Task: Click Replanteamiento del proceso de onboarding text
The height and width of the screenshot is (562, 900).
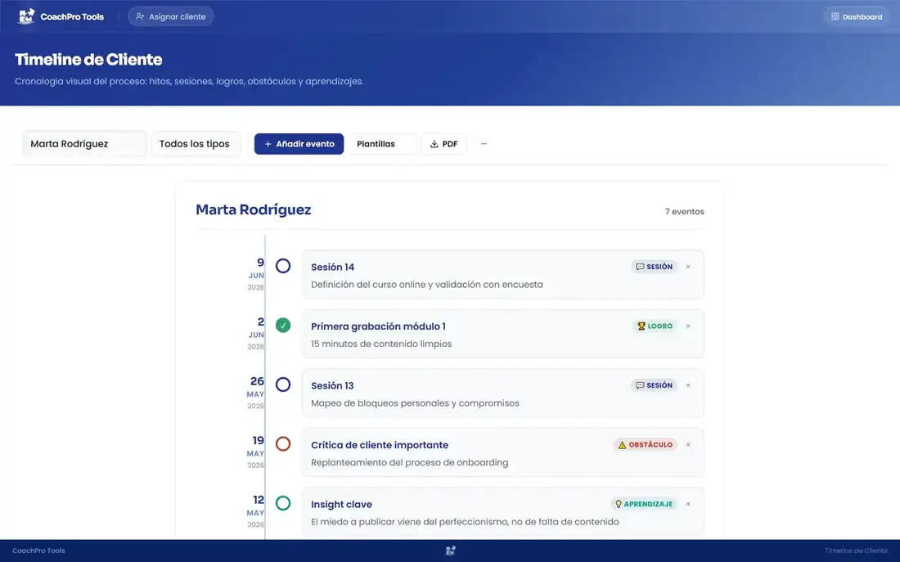Action: pyautogui.click(x=409, y=463)
